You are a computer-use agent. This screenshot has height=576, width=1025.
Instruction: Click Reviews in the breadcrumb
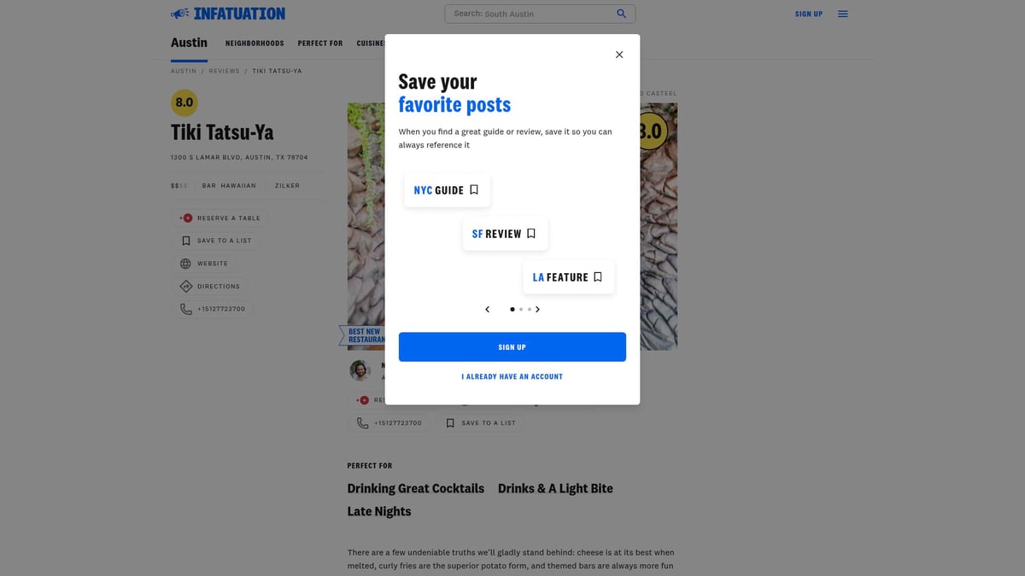225,71
